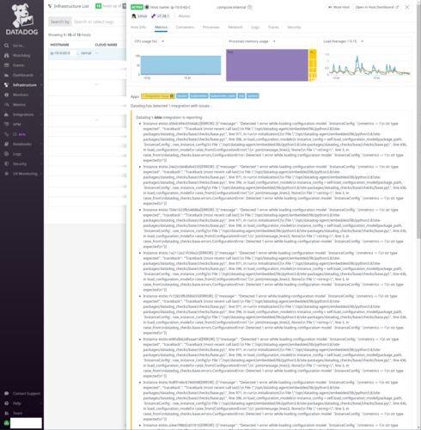
Task: Click the Linux penguin icon
Action: tap(134, 16)
